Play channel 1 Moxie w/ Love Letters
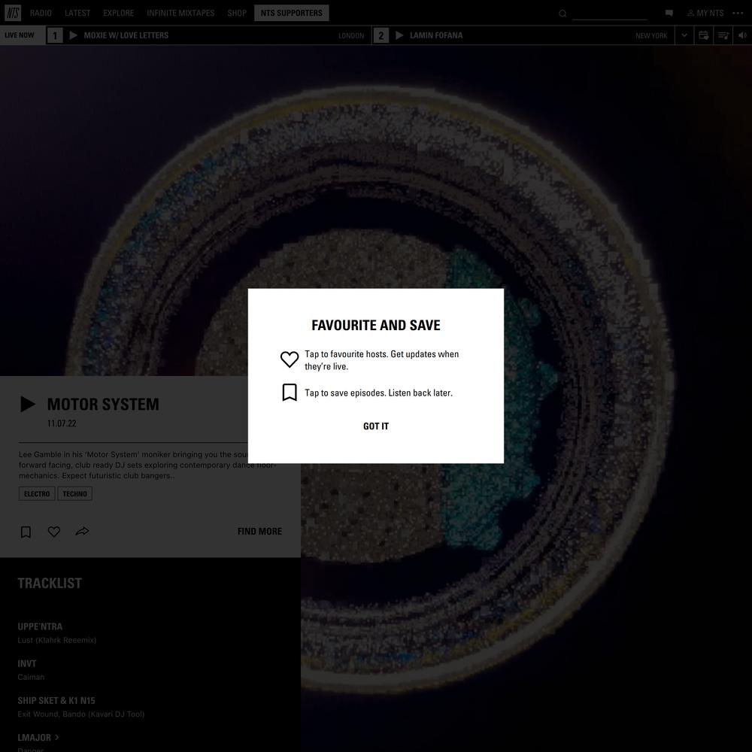Viewport: 752px width, 752px height. pyautogui.click(x=74, y=35)
